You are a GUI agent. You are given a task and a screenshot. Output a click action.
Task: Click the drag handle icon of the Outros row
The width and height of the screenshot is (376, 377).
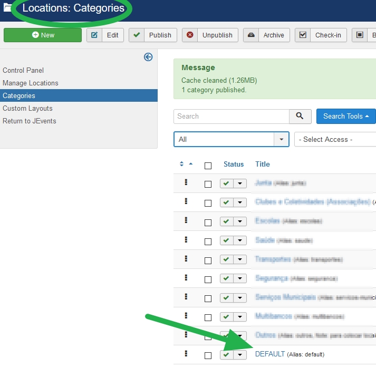[186, 334]
